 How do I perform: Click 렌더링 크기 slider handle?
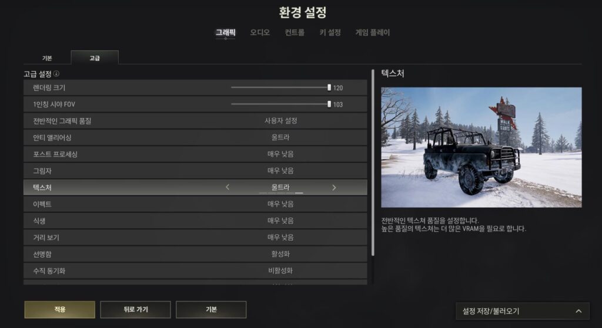click(x=329, y=87)
